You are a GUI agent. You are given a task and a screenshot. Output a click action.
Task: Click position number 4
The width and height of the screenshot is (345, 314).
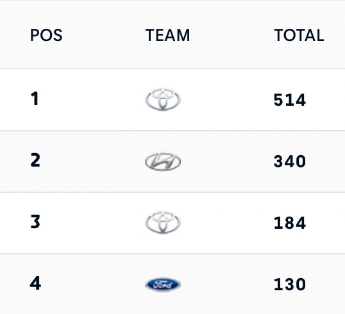tap(35, 283)
